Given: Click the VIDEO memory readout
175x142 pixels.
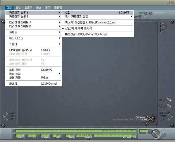Looking at the screenshot, I should click(x=57, y=135).
